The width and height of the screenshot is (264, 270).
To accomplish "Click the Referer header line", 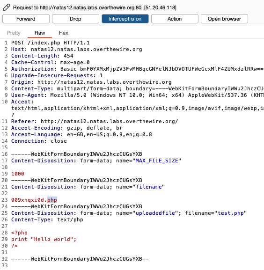I will tap(95, 121).
